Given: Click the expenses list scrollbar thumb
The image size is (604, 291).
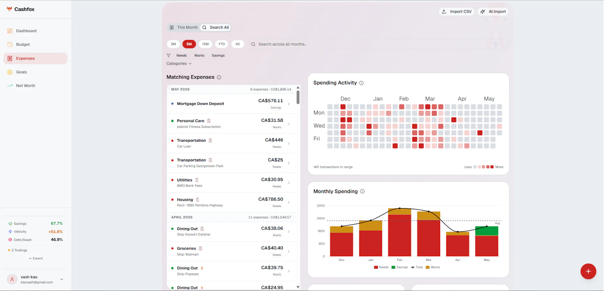Looking at the screenshot, I should coord(298,97).
